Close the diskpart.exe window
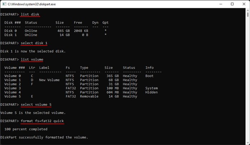 [x=244, y=4]
